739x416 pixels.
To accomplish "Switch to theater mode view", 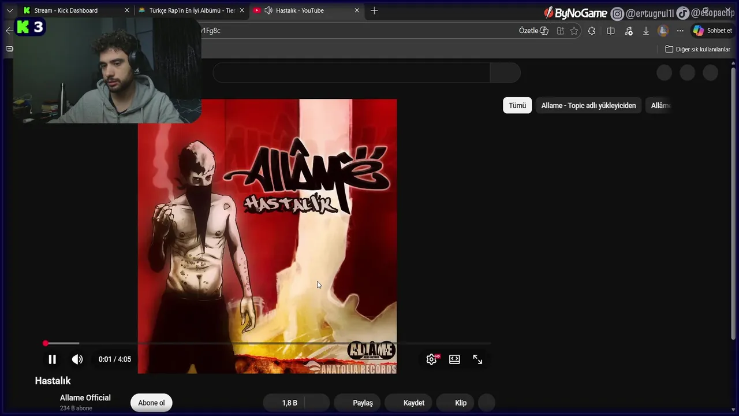I will coord(454,359).
